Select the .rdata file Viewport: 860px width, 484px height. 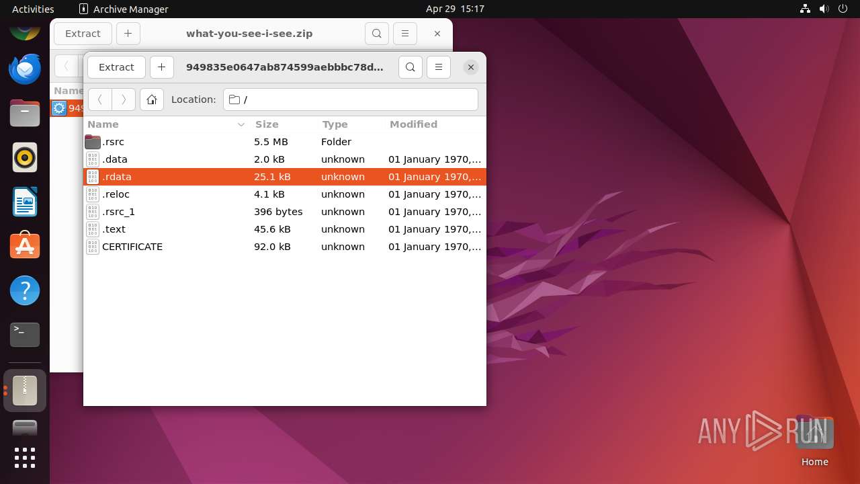tap(285, 177)
